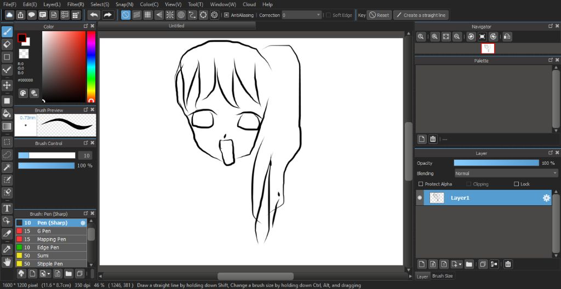
Task: Select the Eraser tool
Action: pos(7,44)
